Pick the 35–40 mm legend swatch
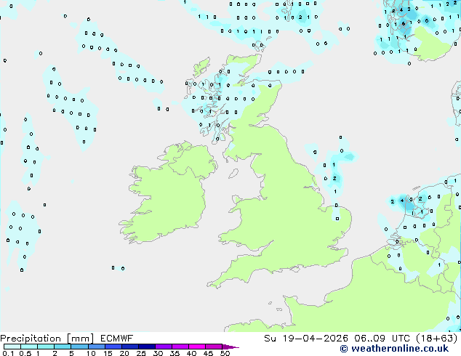This screenshot has height=356, width=461. 180,347
